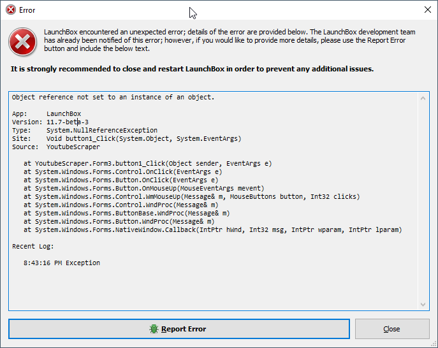Click the NativeWindow.Callback stack trace line
This screenshot has width=438, height=348.
(212, 230)
